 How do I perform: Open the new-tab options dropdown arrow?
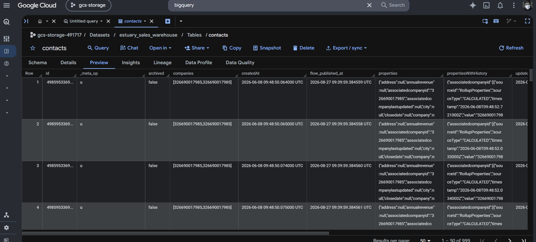tap(181, 21)
